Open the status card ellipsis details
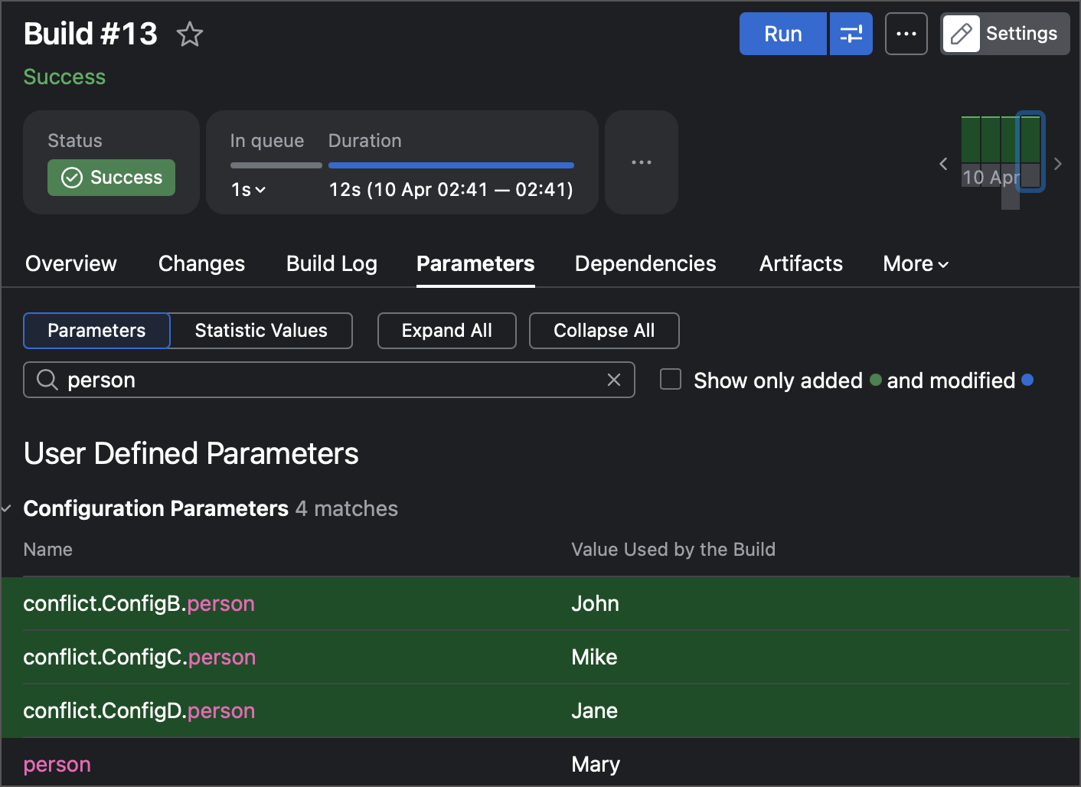 tap(642, 162)
